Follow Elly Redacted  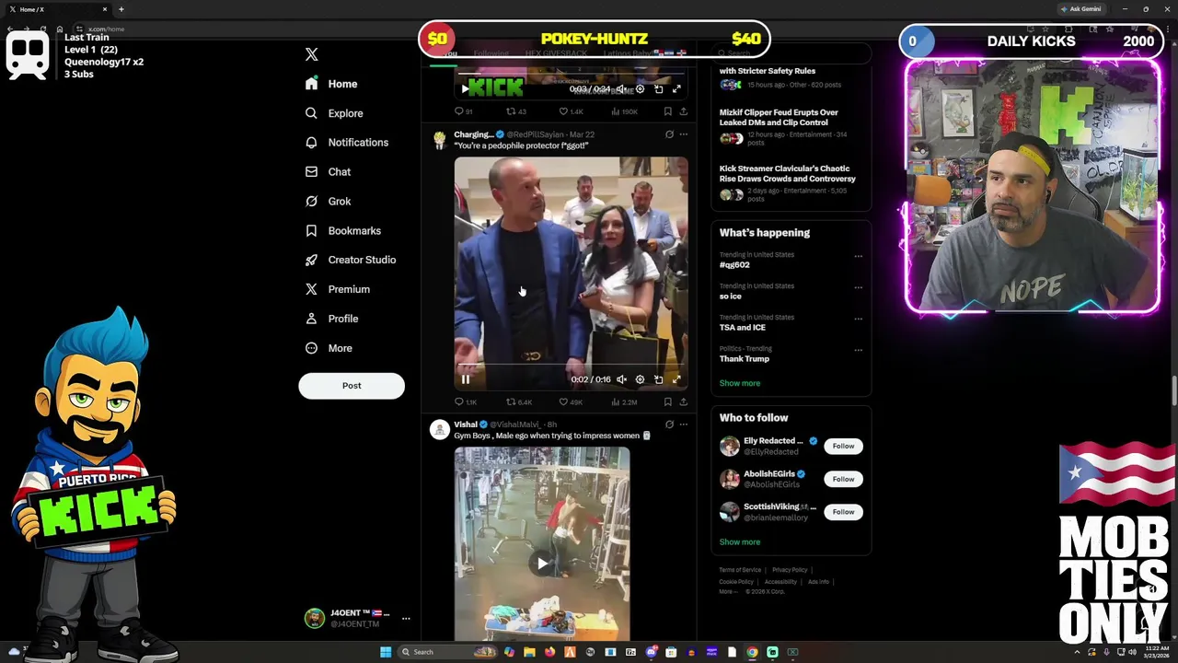[843, 446]
